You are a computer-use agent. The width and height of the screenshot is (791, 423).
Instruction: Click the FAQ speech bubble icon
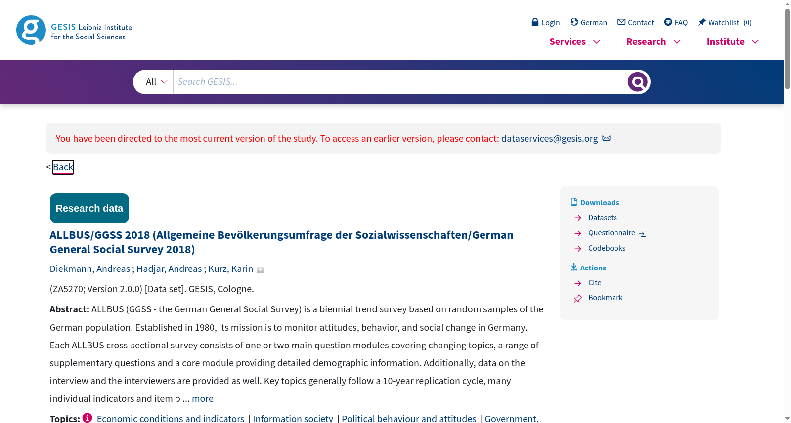668,22
